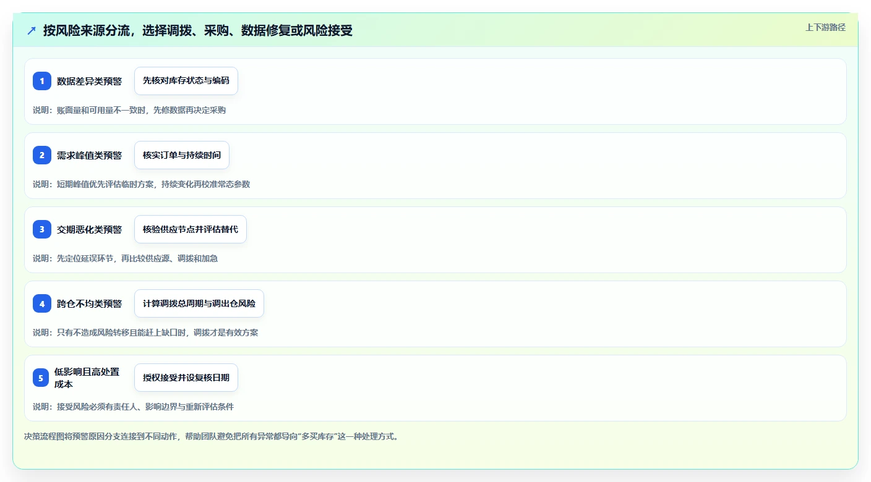871x482 pixels.
Task: Click the 授权接受并设复核日期 action button
Action: 186,378
